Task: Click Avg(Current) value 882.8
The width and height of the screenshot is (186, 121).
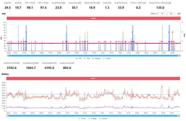Action: (67, 68)
